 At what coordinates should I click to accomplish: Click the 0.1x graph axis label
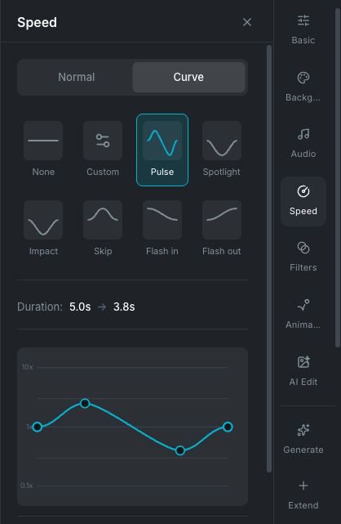tap(27, 486)
